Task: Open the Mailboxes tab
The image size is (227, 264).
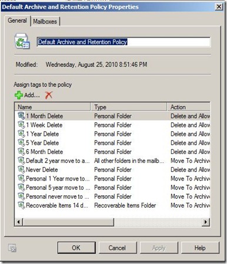Action: click(x=45, y=21)
